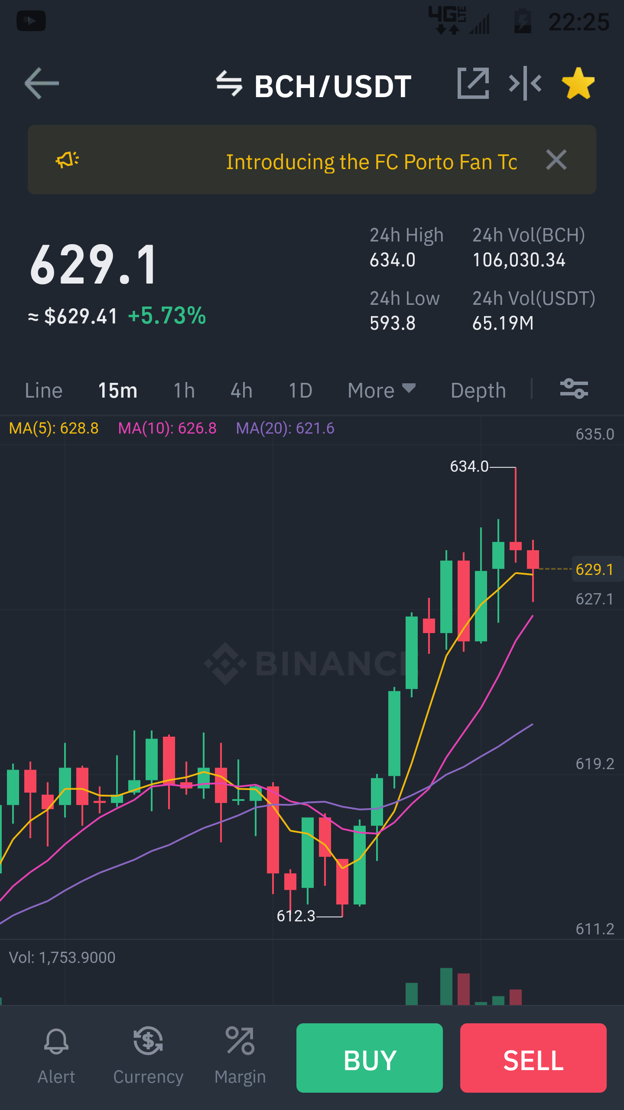The image size is (624, 1110).
Task: Open chart indicator settings icon
Action: click(574, 388)
